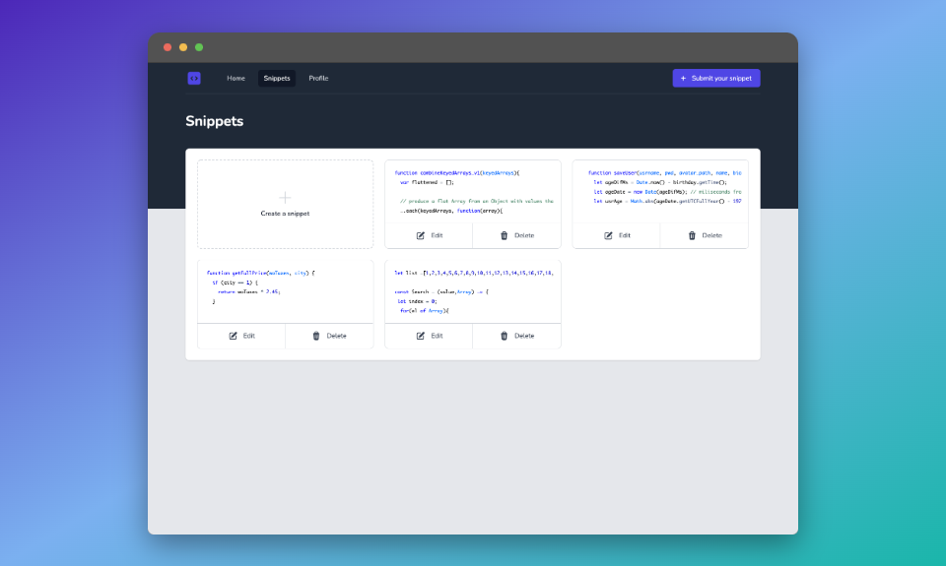Delete the saveUser snippet
Viewport: 946px width, 566px height.
pos(705,235)
